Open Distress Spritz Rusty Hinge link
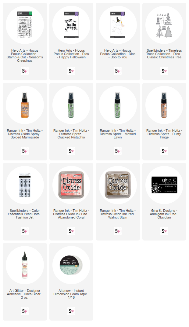This screenshot has height=327, width=189. (x=164, y=134)
